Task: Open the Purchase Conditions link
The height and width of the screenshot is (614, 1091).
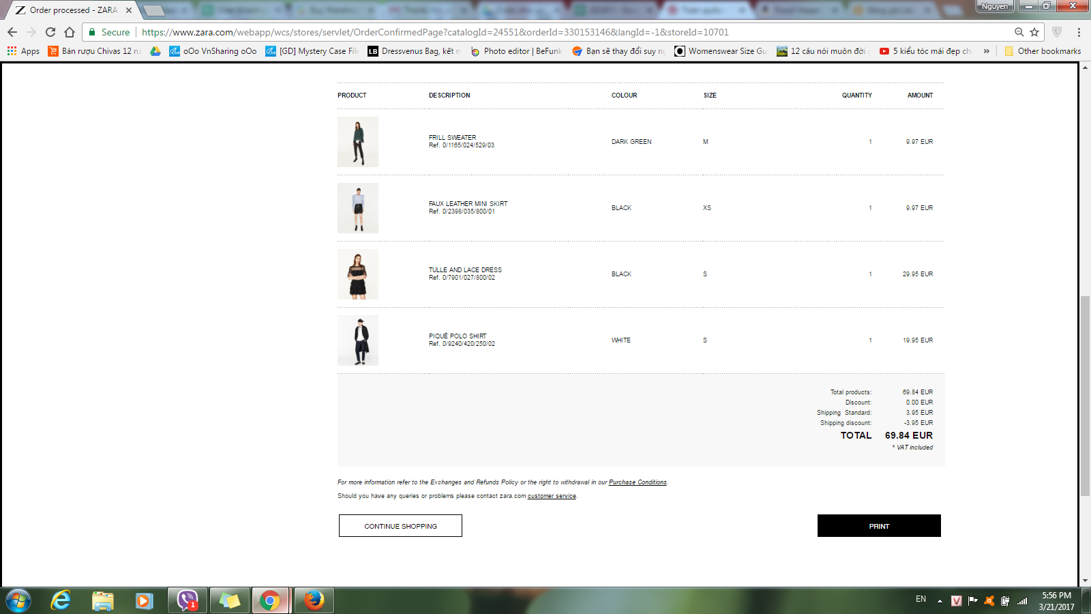Action: click(x=638, y=482)
